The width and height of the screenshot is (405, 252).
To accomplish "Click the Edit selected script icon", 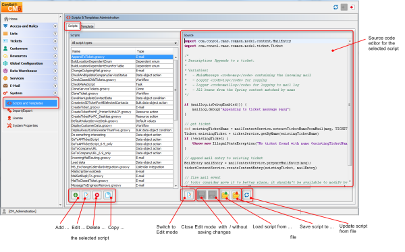I will tap(86, 195).
